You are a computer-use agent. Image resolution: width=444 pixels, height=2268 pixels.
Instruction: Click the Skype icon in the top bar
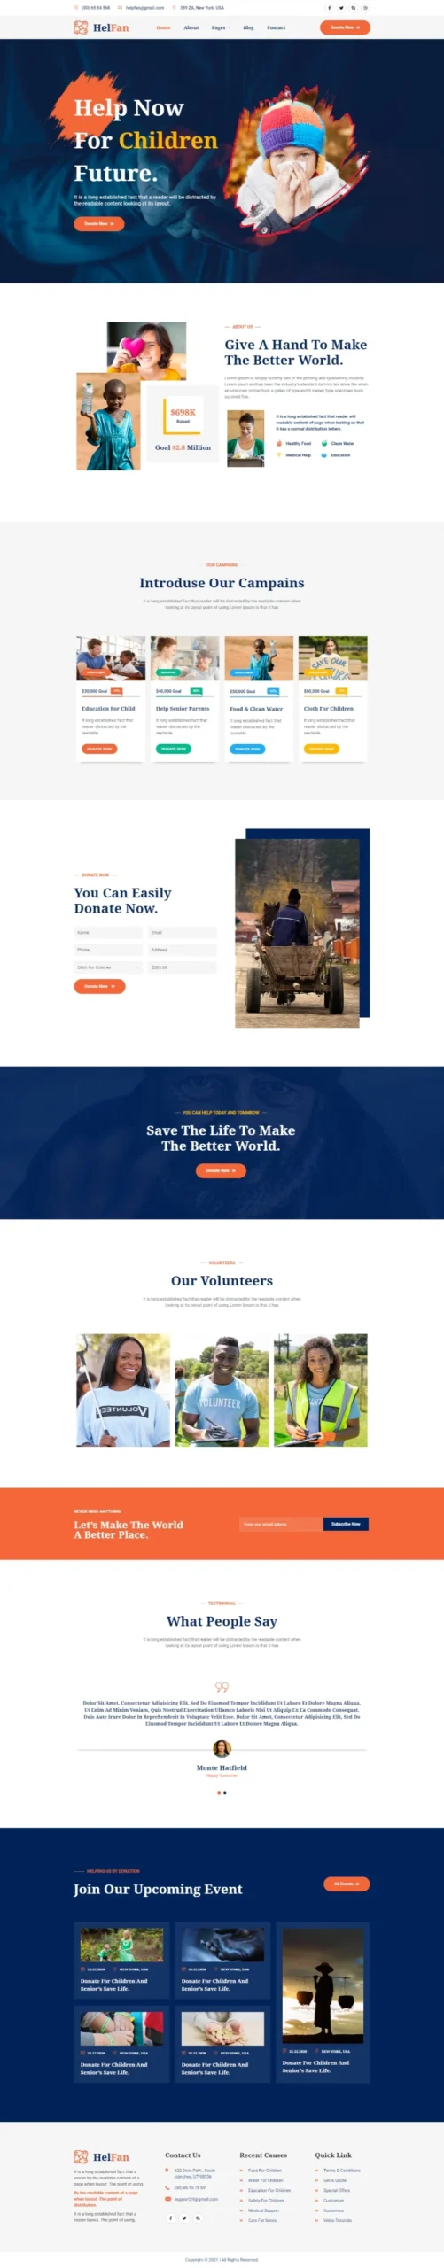point(353,8)
